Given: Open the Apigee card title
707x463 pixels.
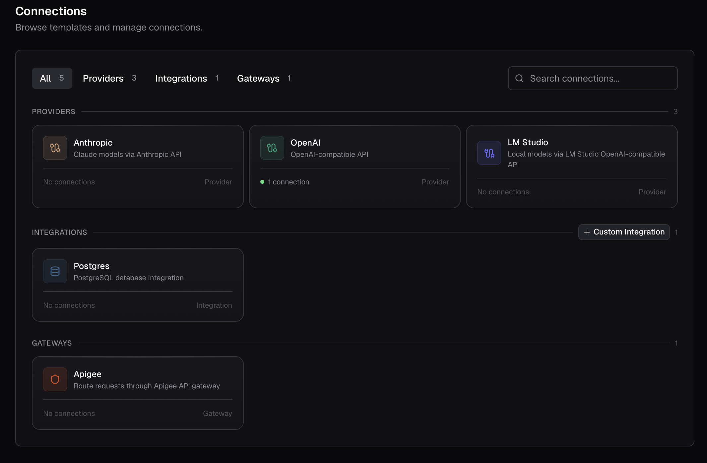Looking at the screenshot, I should [88, 374].
